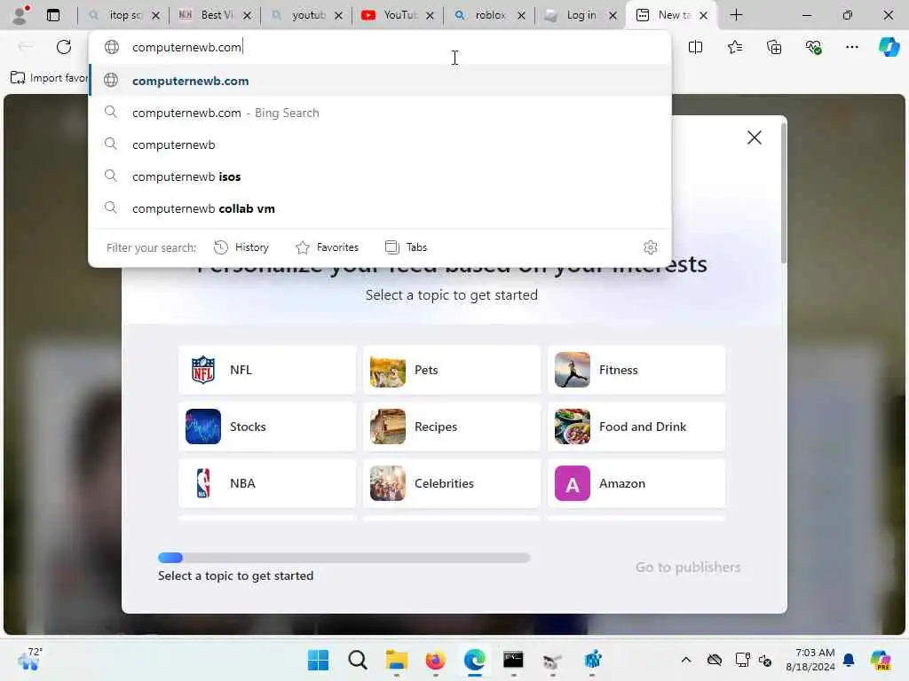Open the tab actions menu icon
The width and height of the screenshot is (909, 681).
tap(53, 15)
